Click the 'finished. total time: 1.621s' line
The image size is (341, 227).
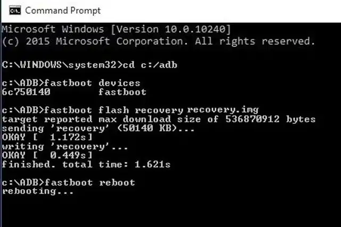click(x=86, y=164)
